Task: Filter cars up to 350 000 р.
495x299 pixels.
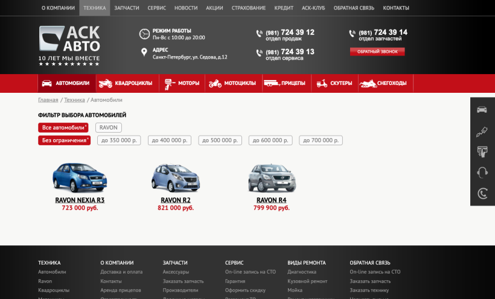Action: tap(119, 140)
